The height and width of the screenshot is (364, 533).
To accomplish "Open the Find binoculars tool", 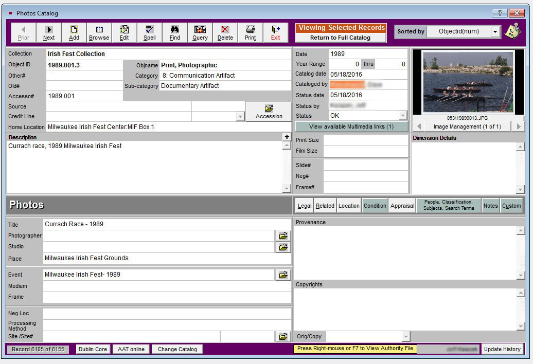I will 175,33.
